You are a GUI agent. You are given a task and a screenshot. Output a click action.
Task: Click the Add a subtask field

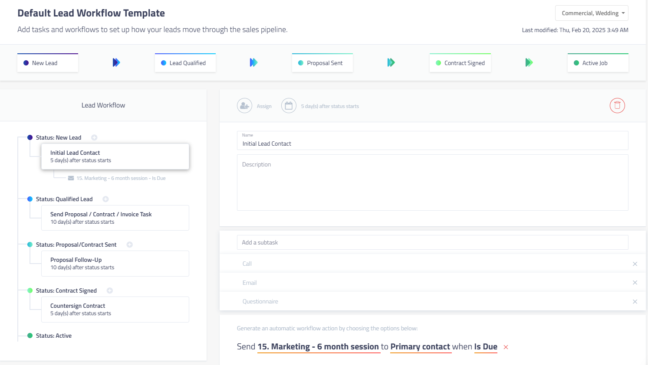[432, 242]
